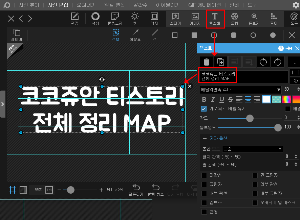This screenshot has height=220, width=300.
Task: Switch to GIF 애니메이션 tab
Action: click(205, 5)
